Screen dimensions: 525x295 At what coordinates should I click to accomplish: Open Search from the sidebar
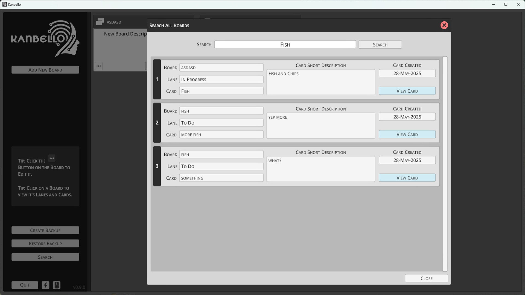(45, 257)
